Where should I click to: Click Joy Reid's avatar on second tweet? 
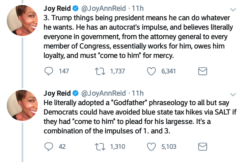click(x=22, y=105)
